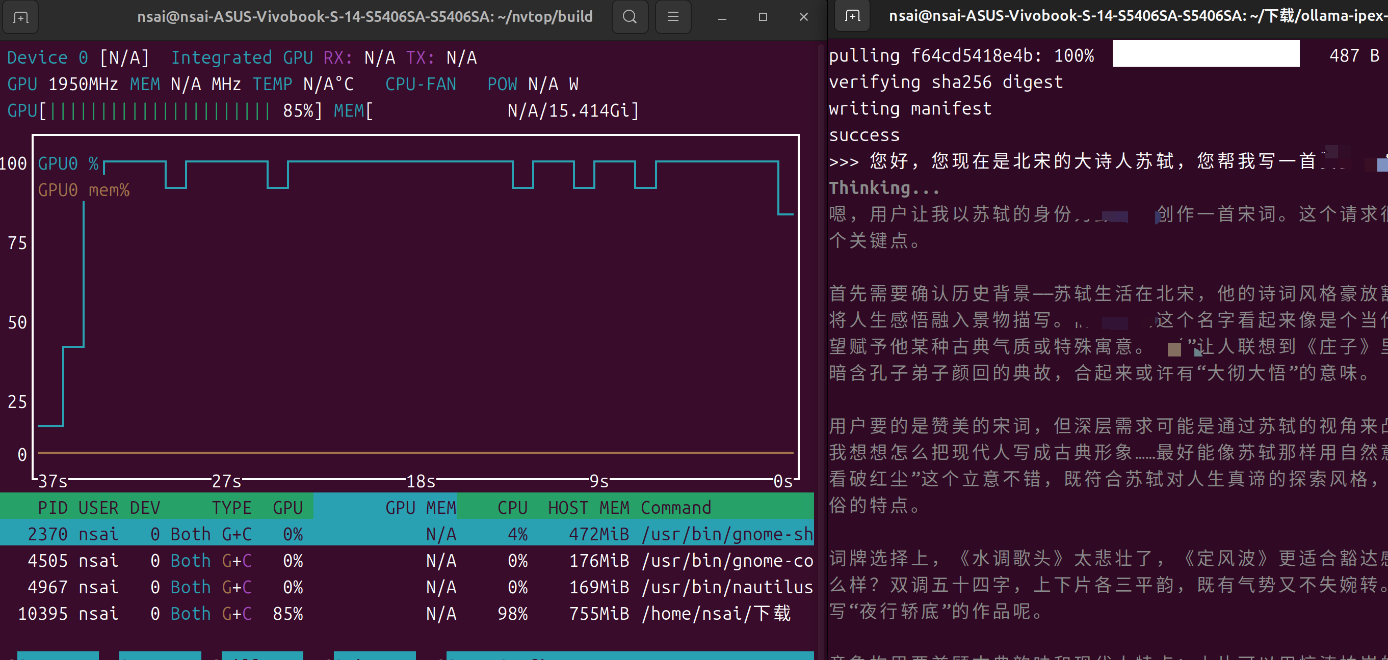Click the green Command column header
Screen dimensions: 1388x660
[x=676, y=507]
